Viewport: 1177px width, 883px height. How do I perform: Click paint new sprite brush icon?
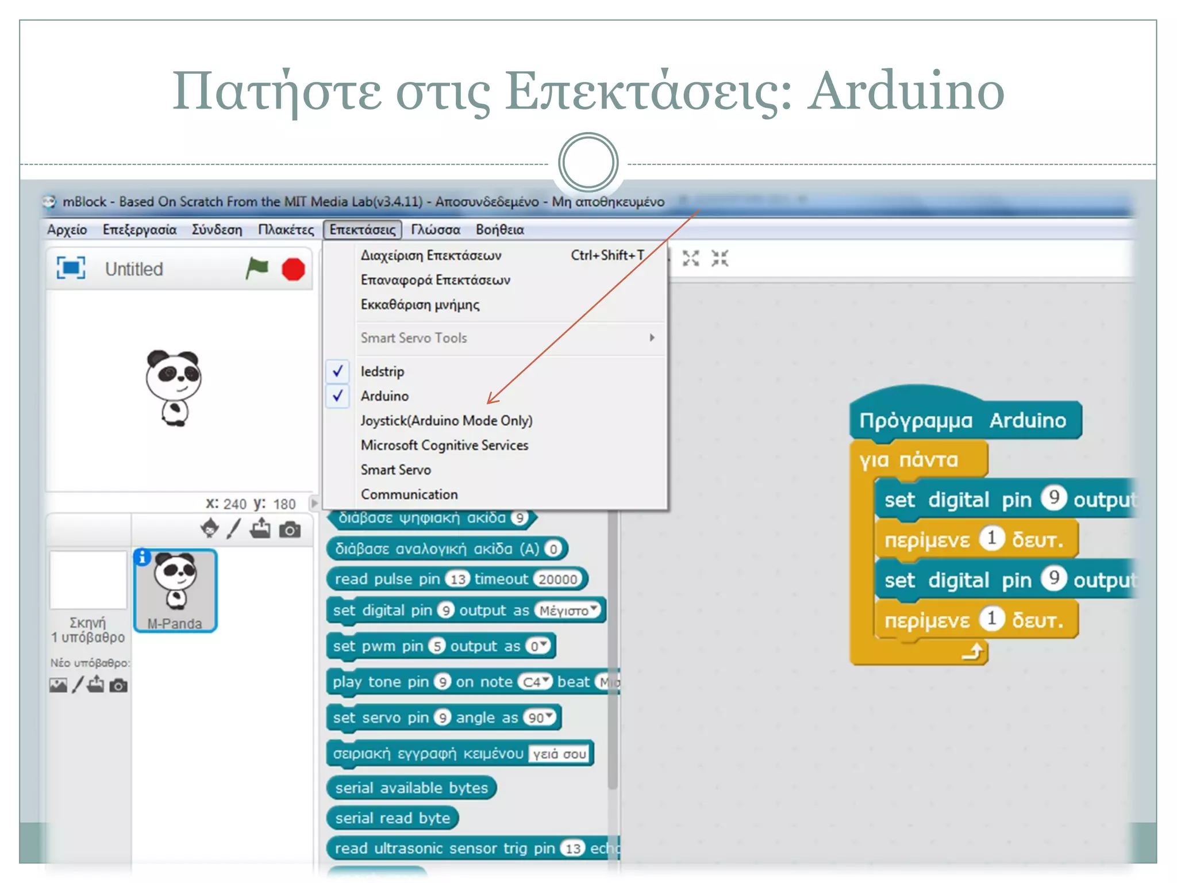click(233, 528)
